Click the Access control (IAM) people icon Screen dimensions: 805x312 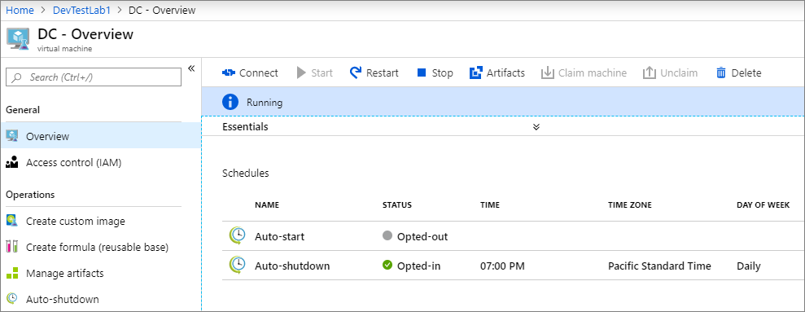[x=12, y=162]
